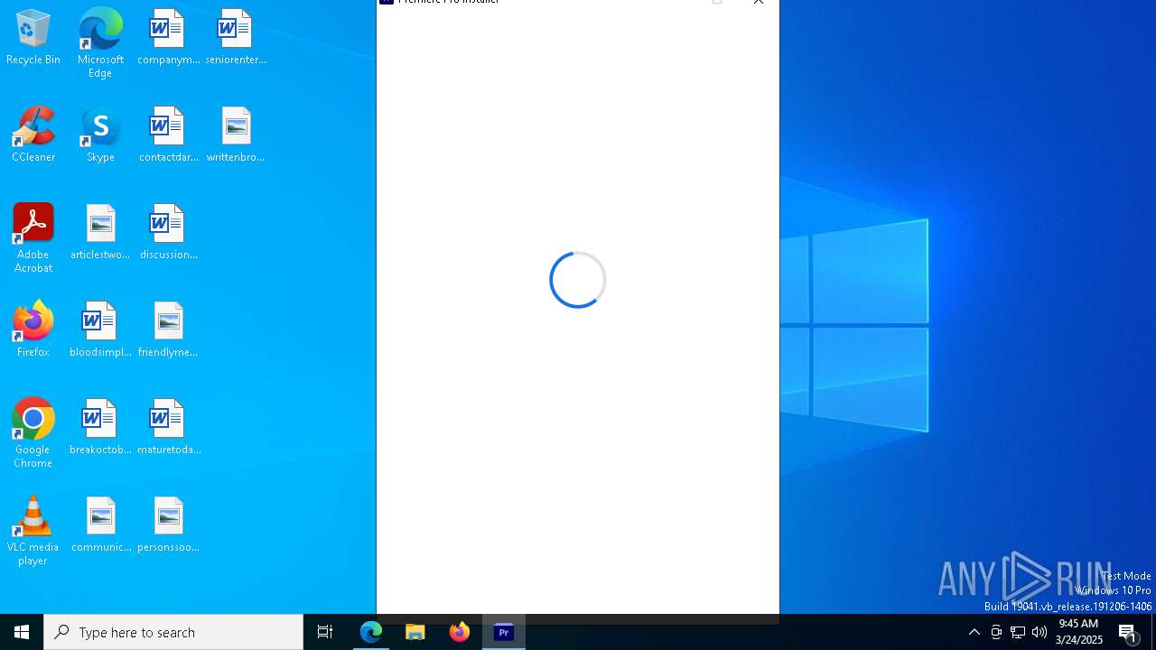
Task: Open the Windows Start menu
Action: (22, 632)
